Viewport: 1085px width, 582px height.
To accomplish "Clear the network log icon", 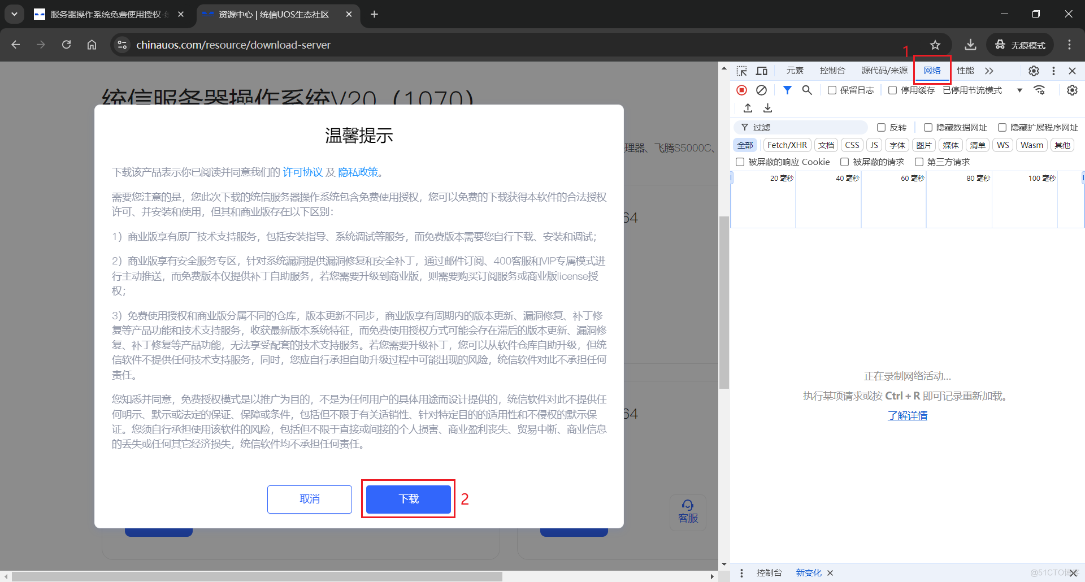I will 762,90.
